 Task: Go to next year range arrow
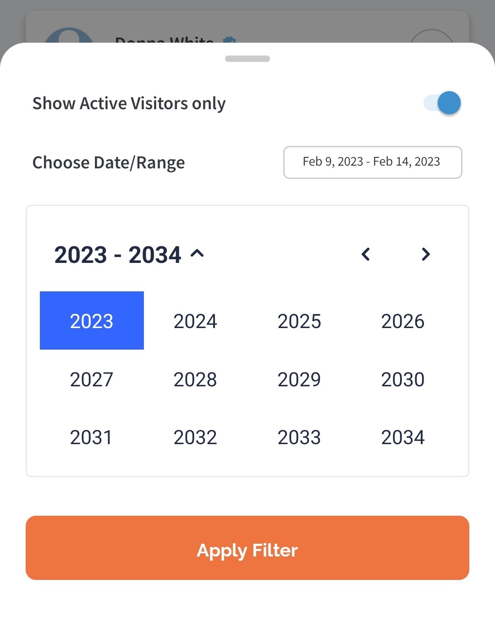coord(425,254)
